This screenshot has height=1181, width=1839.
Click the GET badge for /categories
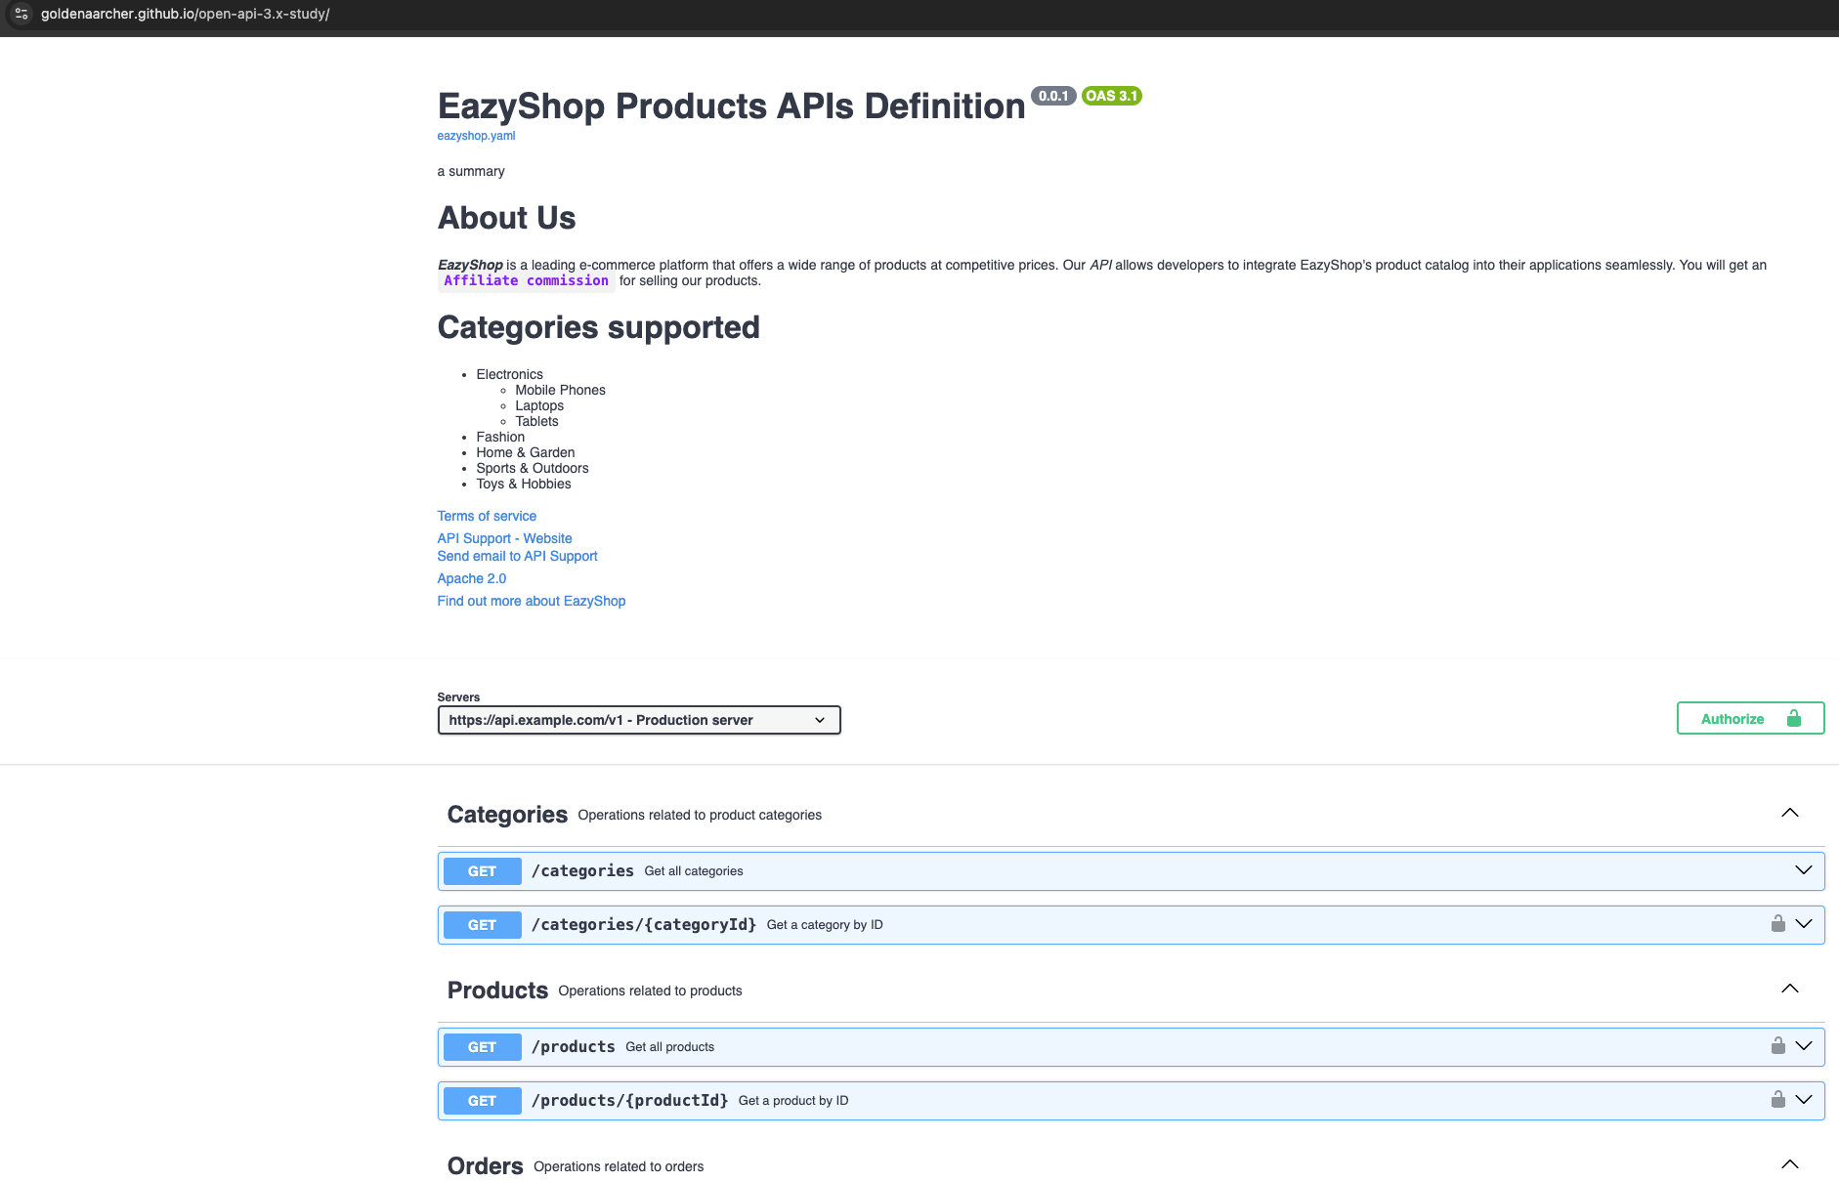click(482, 871)
